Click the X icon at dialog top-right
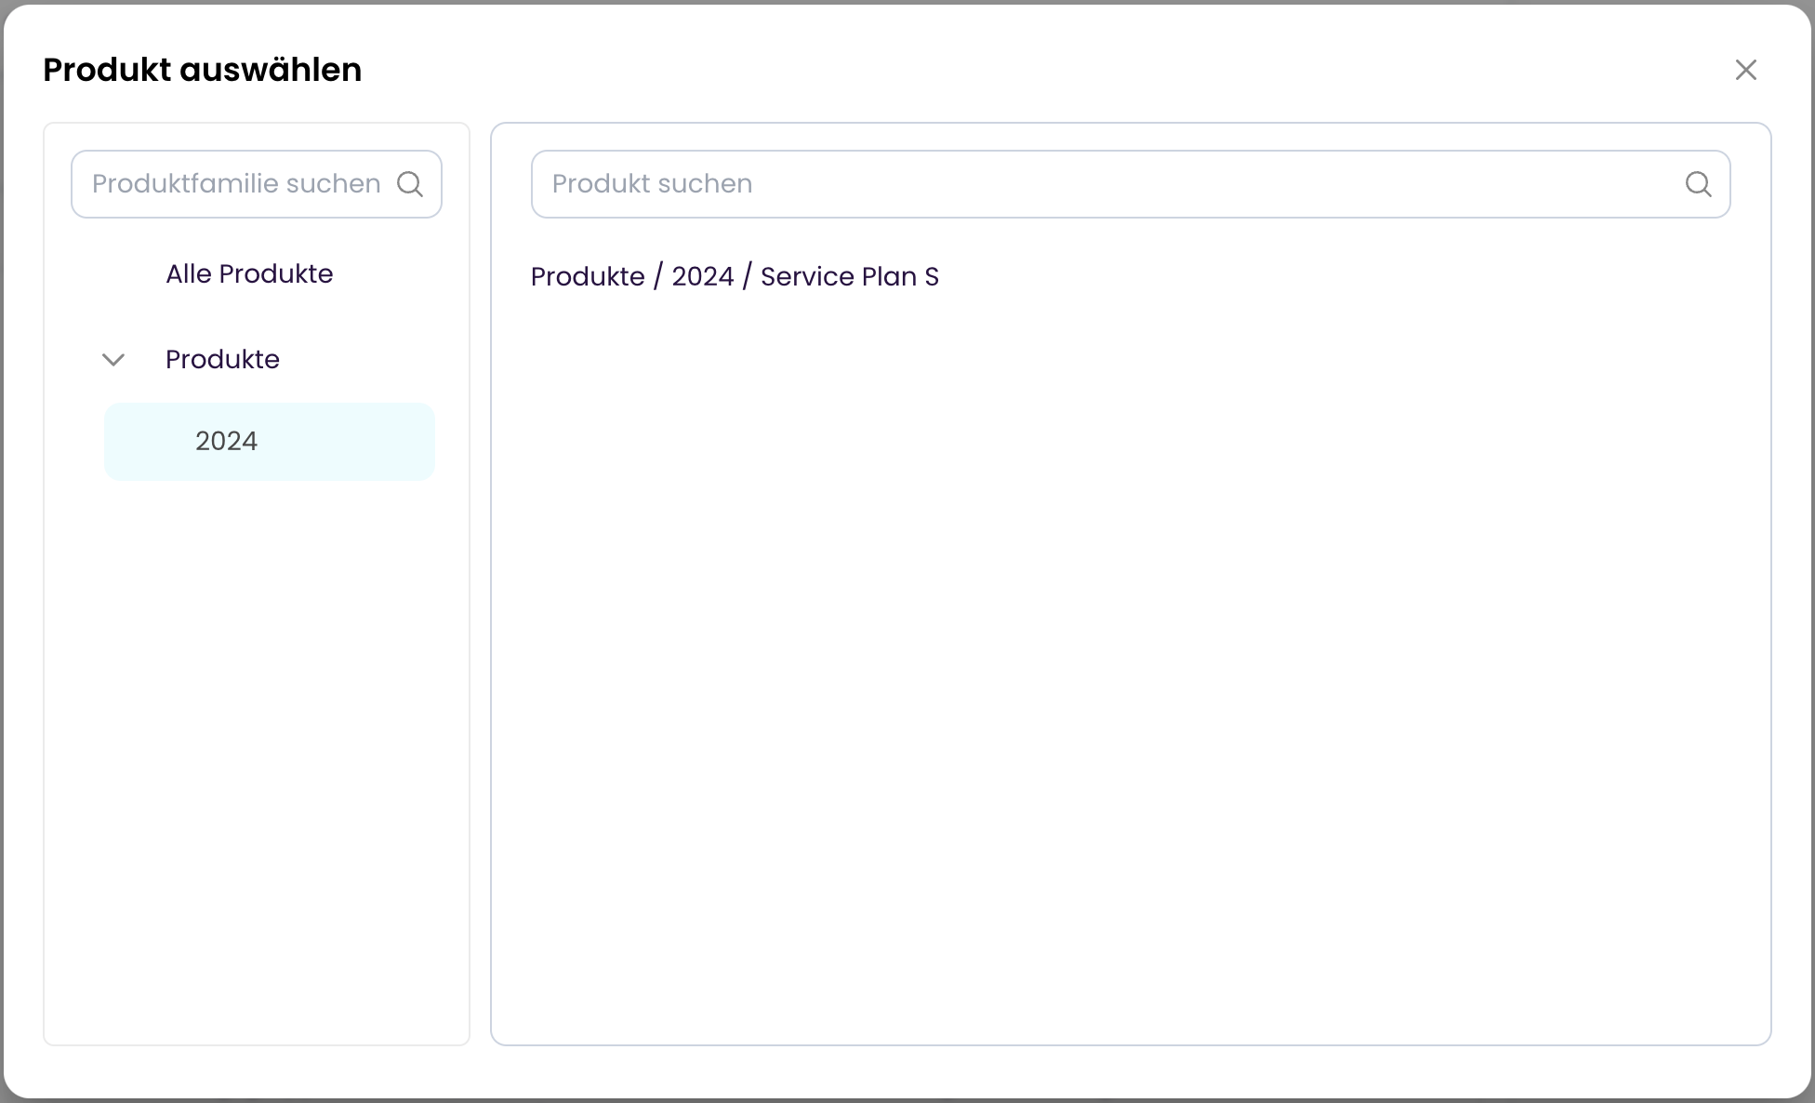 [1745, 70]
